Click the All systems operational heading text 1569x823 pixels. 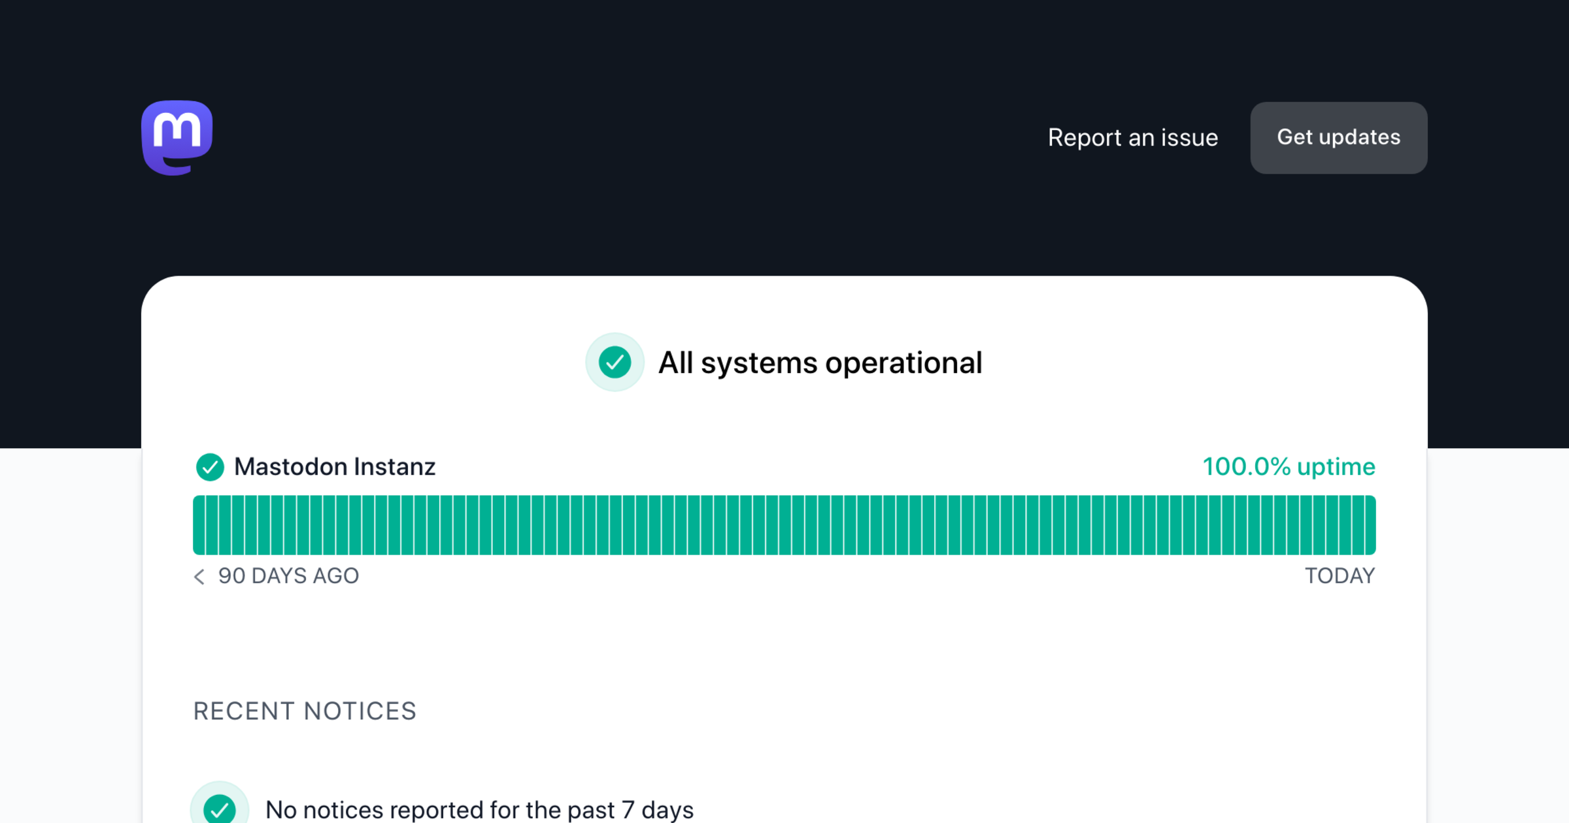820,363
